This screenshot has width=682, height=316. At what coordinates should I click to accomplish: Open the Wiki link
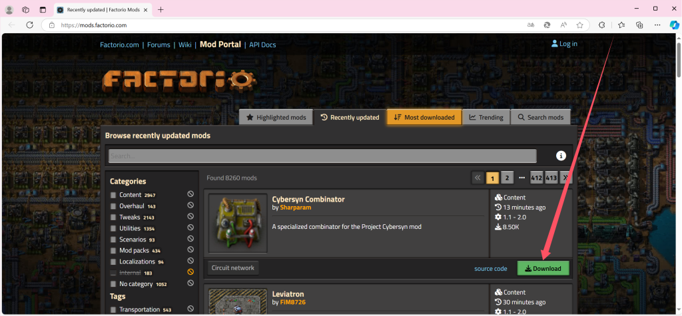(185, 45)
